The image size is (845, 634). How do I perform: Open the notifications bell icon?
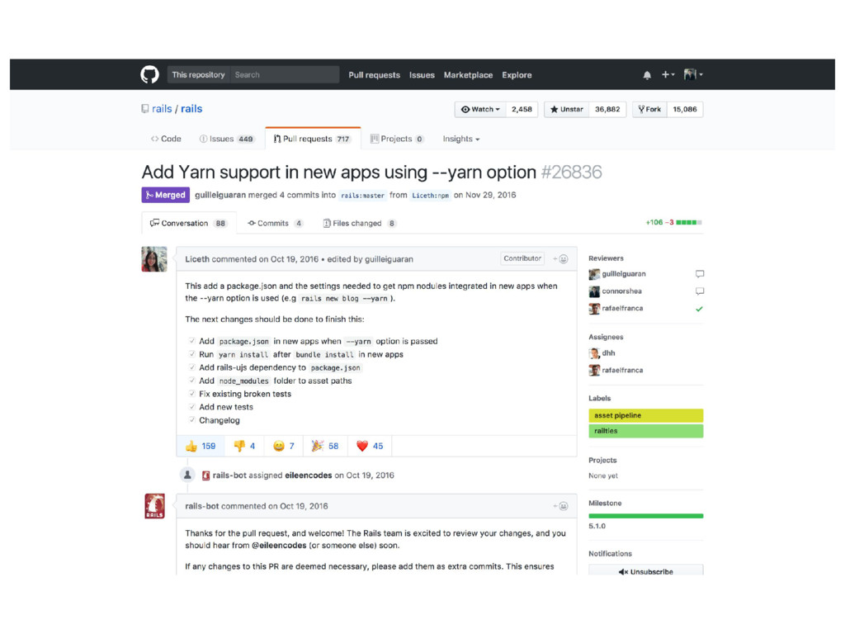647,75
